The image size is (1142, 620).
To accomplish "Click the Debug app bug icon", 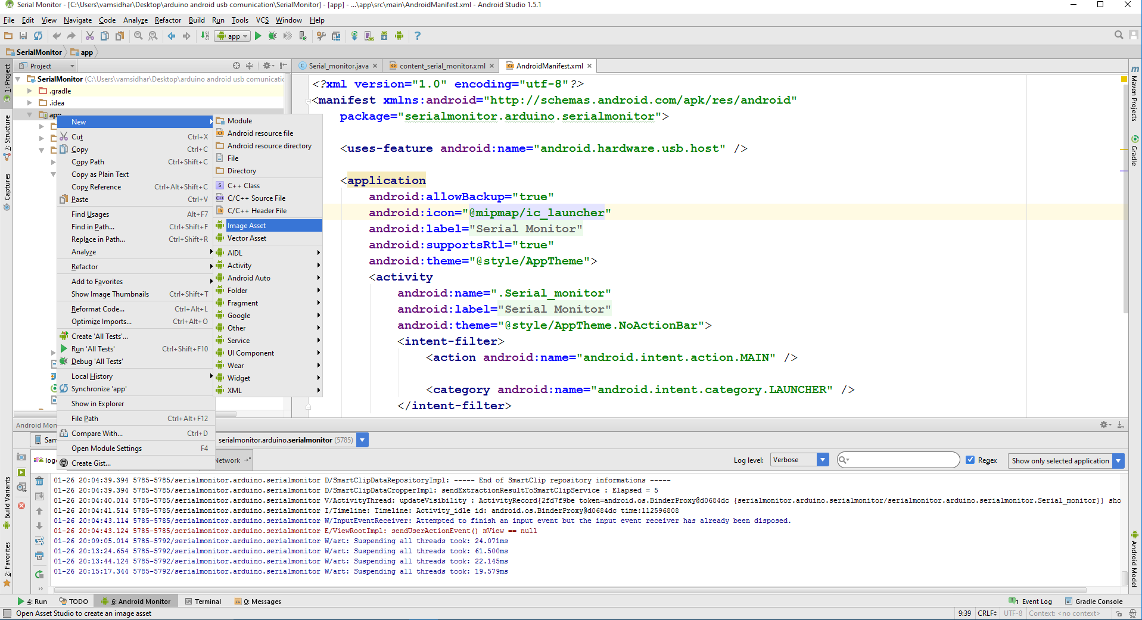I will click(273, 36).
